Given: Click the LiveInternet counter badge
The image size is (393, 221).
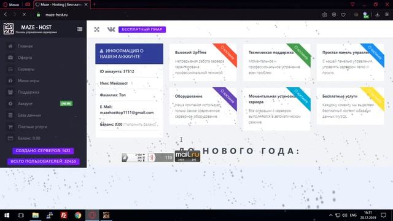Looking at the screenshot, I should (x=134, y=157).
